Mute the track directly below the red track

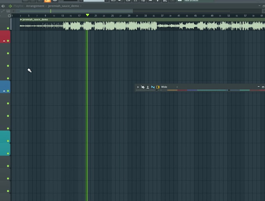coord(8,53)
